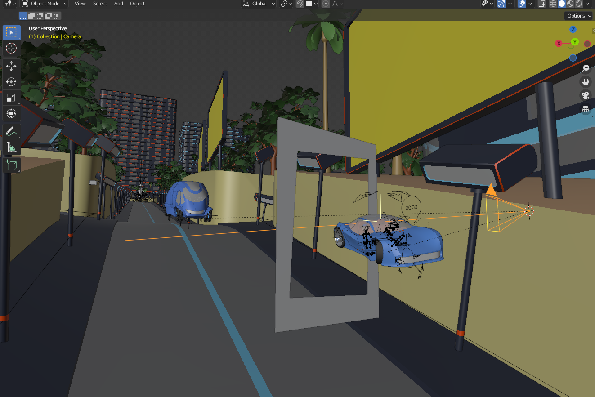This screenshot has width=595, height=397.
Task: Choose the Measure tool
Action: [11, 147]
